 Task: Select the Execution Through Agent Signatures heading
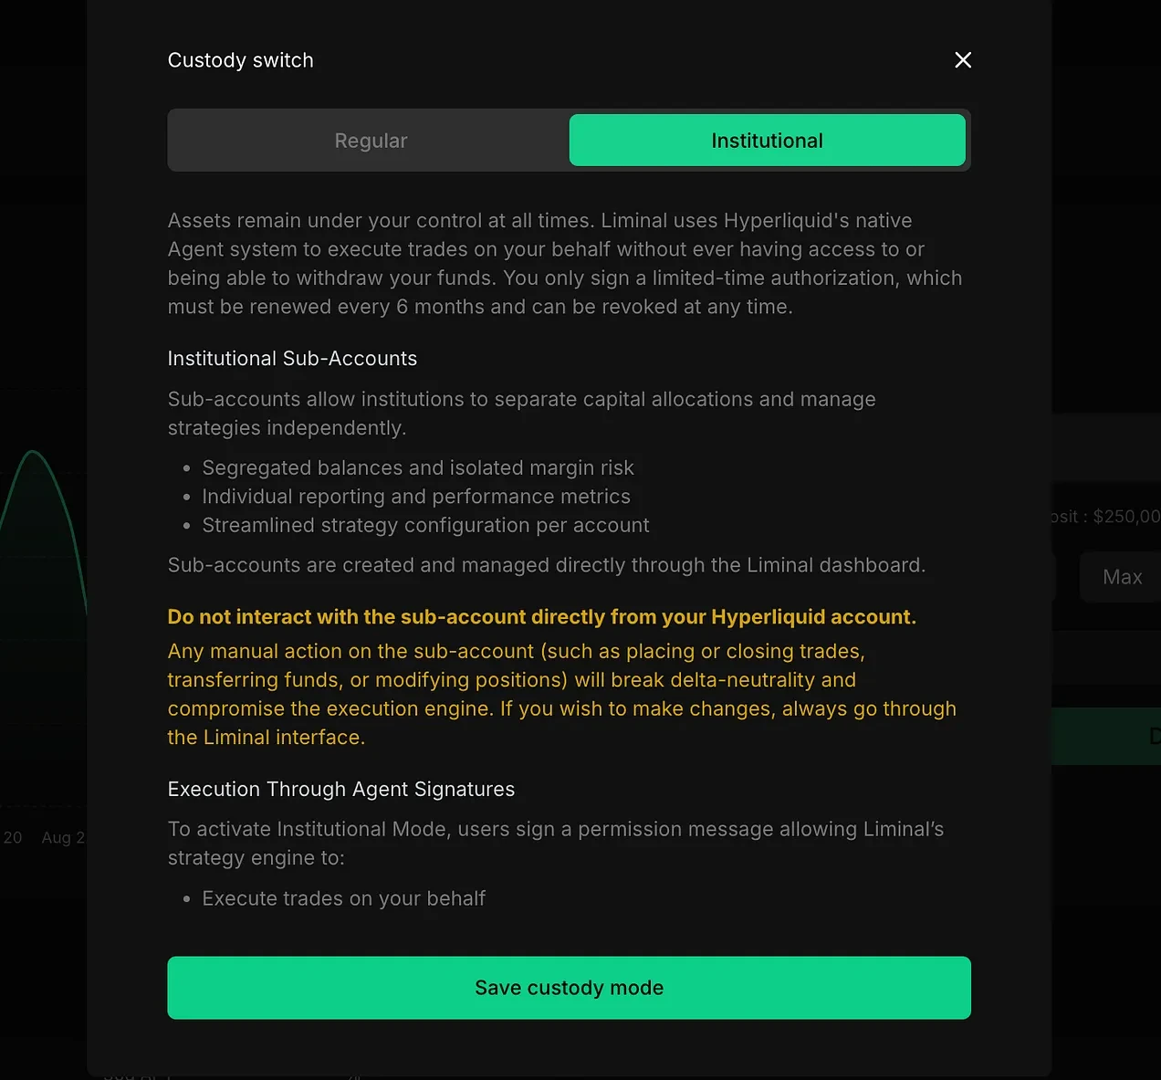pyautogui.click(x=340, y=789)
